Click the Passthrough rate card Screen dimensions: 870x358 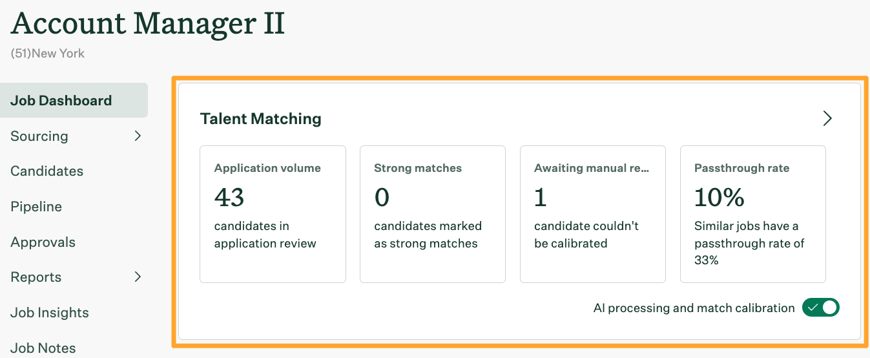pyautogui.click(x=752, y=214)
